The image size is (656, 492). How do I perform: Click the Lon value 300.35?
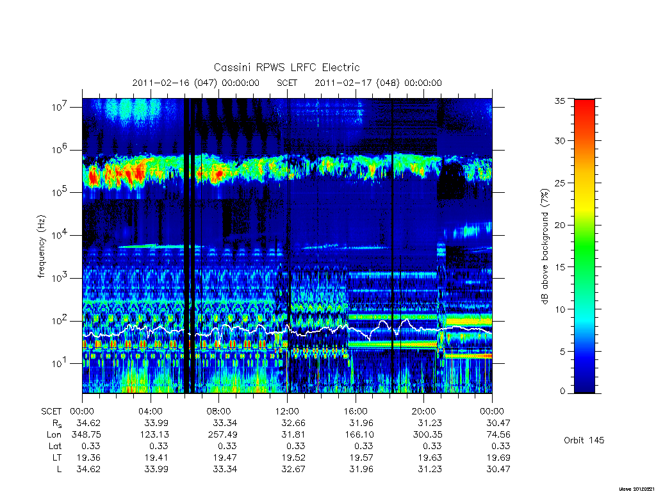coord(427,435)
